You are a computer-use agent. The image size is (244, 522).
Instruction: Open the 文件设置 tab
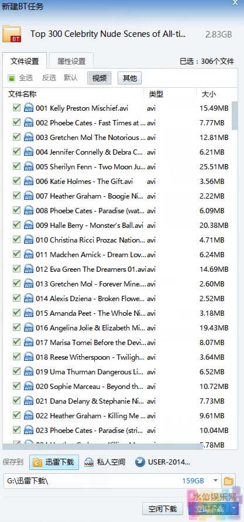(25, 62)
